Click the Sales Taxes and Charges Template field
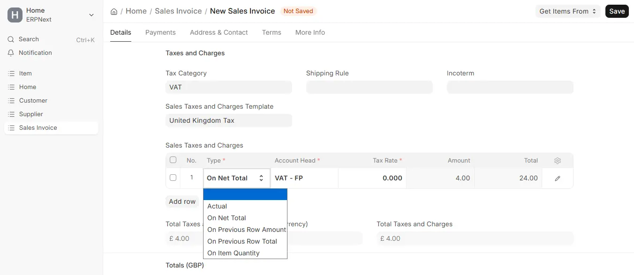Viewport: 634px width, 275px height. 229,120
